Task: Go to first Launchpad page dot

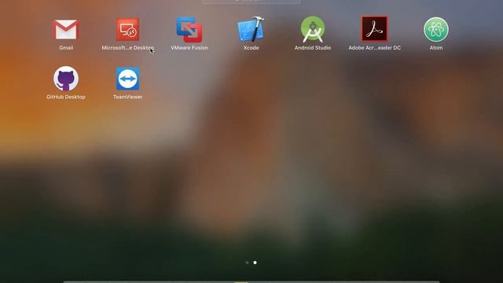Action: coord(247,263)
